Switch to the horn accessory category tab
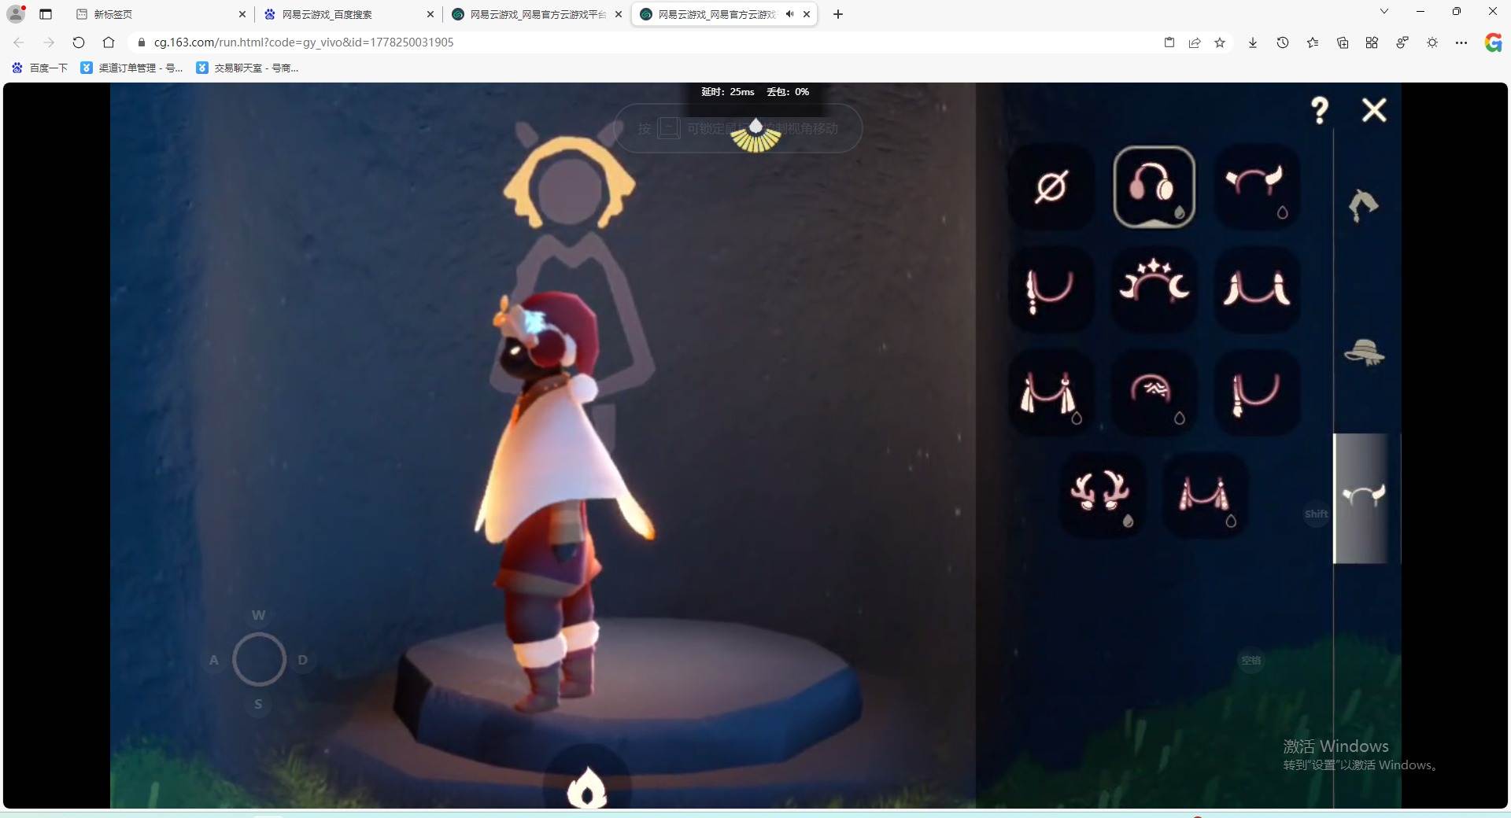The height and width of the screenshot is (818, 1511). coord(1364,497)
